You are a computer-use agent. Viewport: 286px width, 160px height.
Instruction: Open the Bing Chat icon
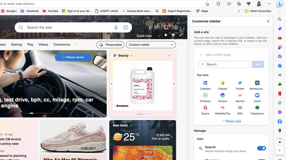tap(279, 4)
